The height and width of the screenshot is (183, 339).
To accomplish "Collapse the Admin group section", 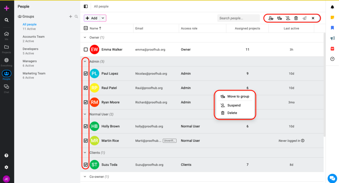I will [86, 61].
